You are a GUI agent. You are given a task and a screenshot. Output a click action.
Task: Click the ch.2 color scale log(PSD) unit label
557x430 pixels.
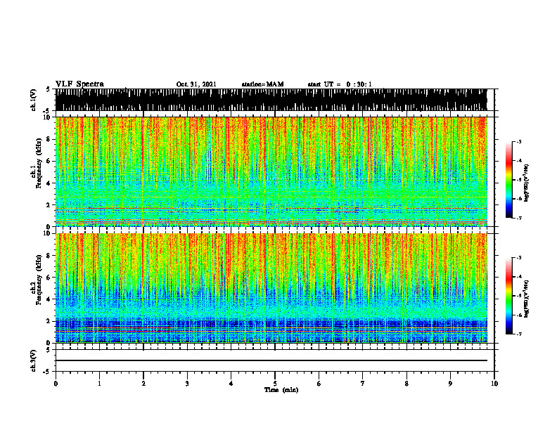coord(527,299)
